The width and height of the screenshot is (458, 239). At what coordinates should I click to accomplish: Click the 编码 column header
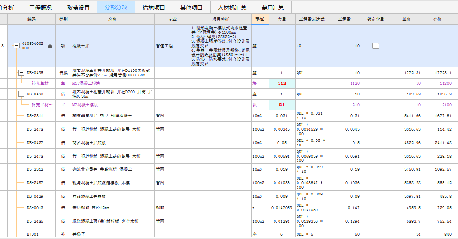(31, 19)
